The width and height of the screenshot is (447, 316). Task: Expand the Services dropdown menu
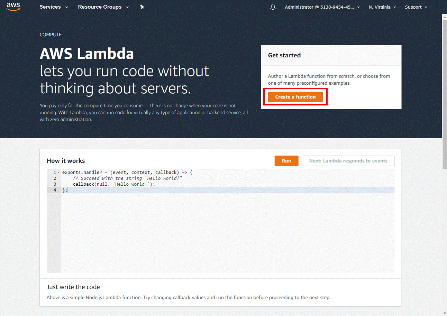pos(54,7)
